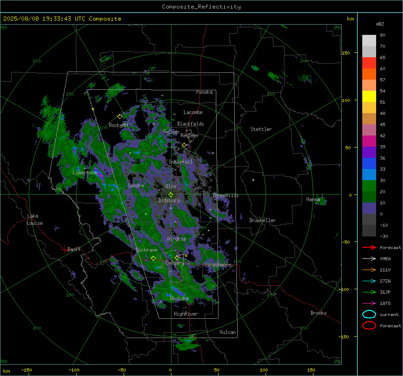Choose the magenta 18TS arrow legend icon
Viewport: 403px width, 376px height.
(x=369, y=304)
